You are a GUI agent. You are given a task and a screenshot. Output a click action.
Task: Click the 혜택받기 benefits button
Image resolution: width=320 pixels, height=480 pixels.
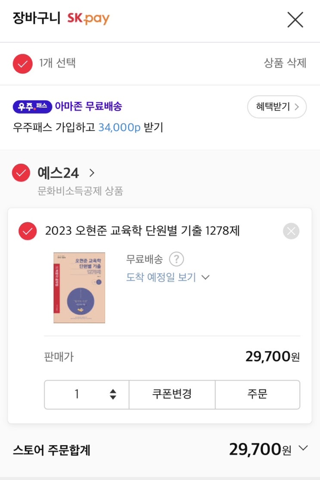coord(277,107)
